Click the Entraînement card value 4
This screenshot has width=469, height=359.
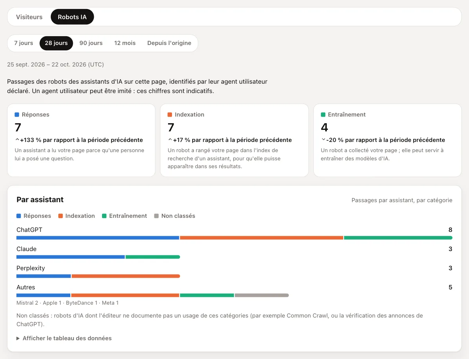coord(324,127)
